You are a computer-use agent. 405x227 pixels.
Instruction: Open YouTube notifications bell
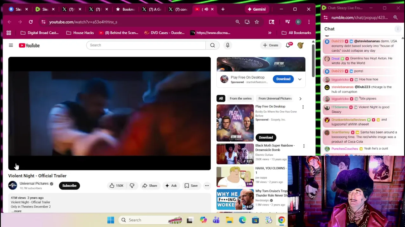click(x=288, y=45)
